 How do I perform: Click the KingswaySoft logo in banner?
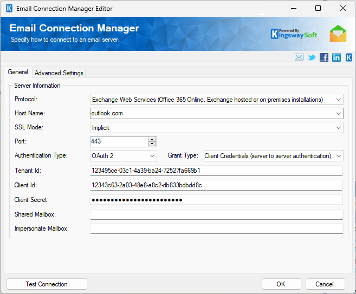[x=294, y=35]
